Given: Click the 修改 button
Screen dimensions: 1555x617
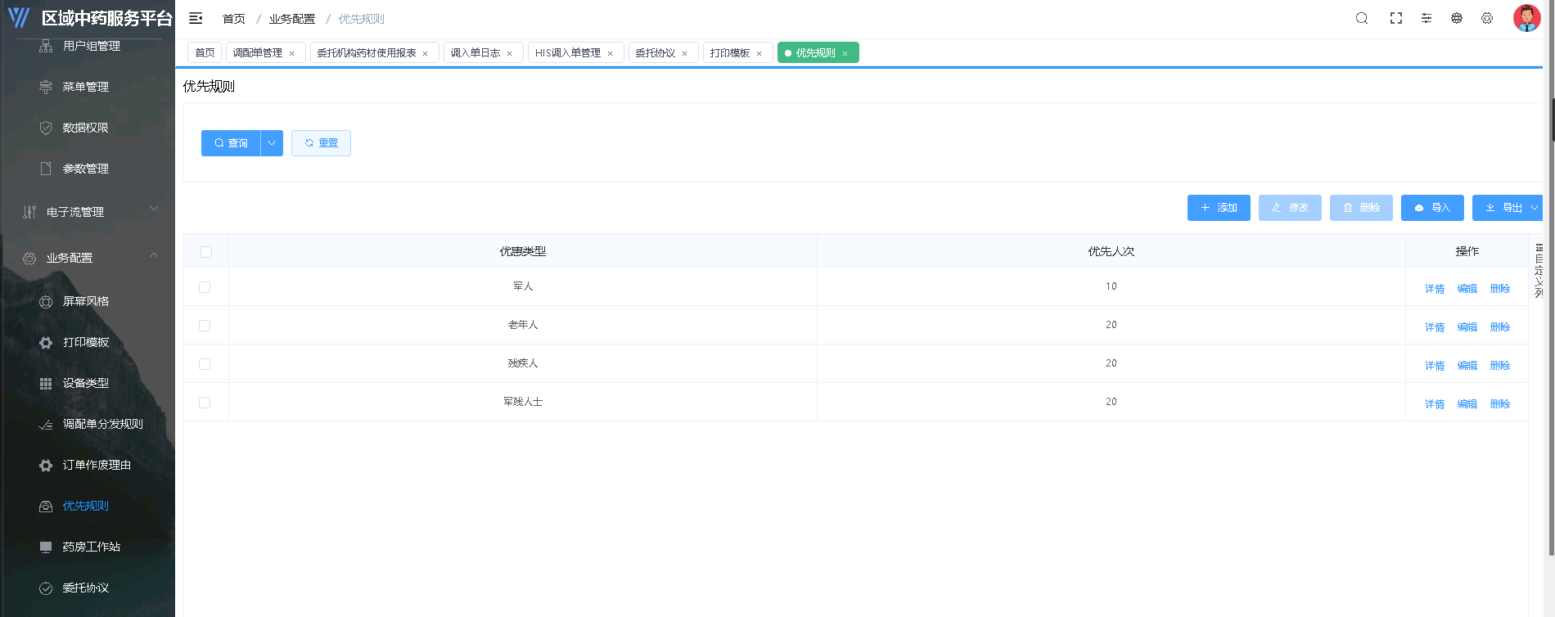Looking at the screenshot, I should pyautogui.click(x=1290, y=208).
